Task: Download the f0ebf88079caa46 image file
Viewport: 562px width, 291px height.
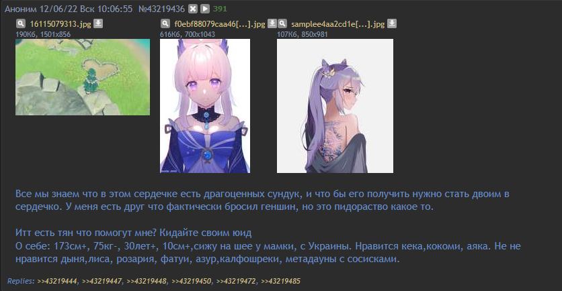Action: point(272,23)
